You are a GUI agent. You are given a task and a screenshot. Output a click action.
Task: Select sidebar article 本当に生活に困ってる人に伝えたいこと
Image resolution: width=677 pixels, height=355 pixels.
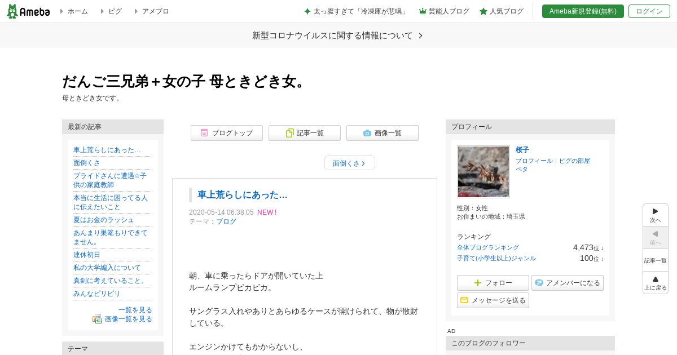(x=111, y=202)
